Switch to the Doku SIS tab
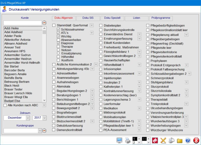201x145 pixels. 88,18
